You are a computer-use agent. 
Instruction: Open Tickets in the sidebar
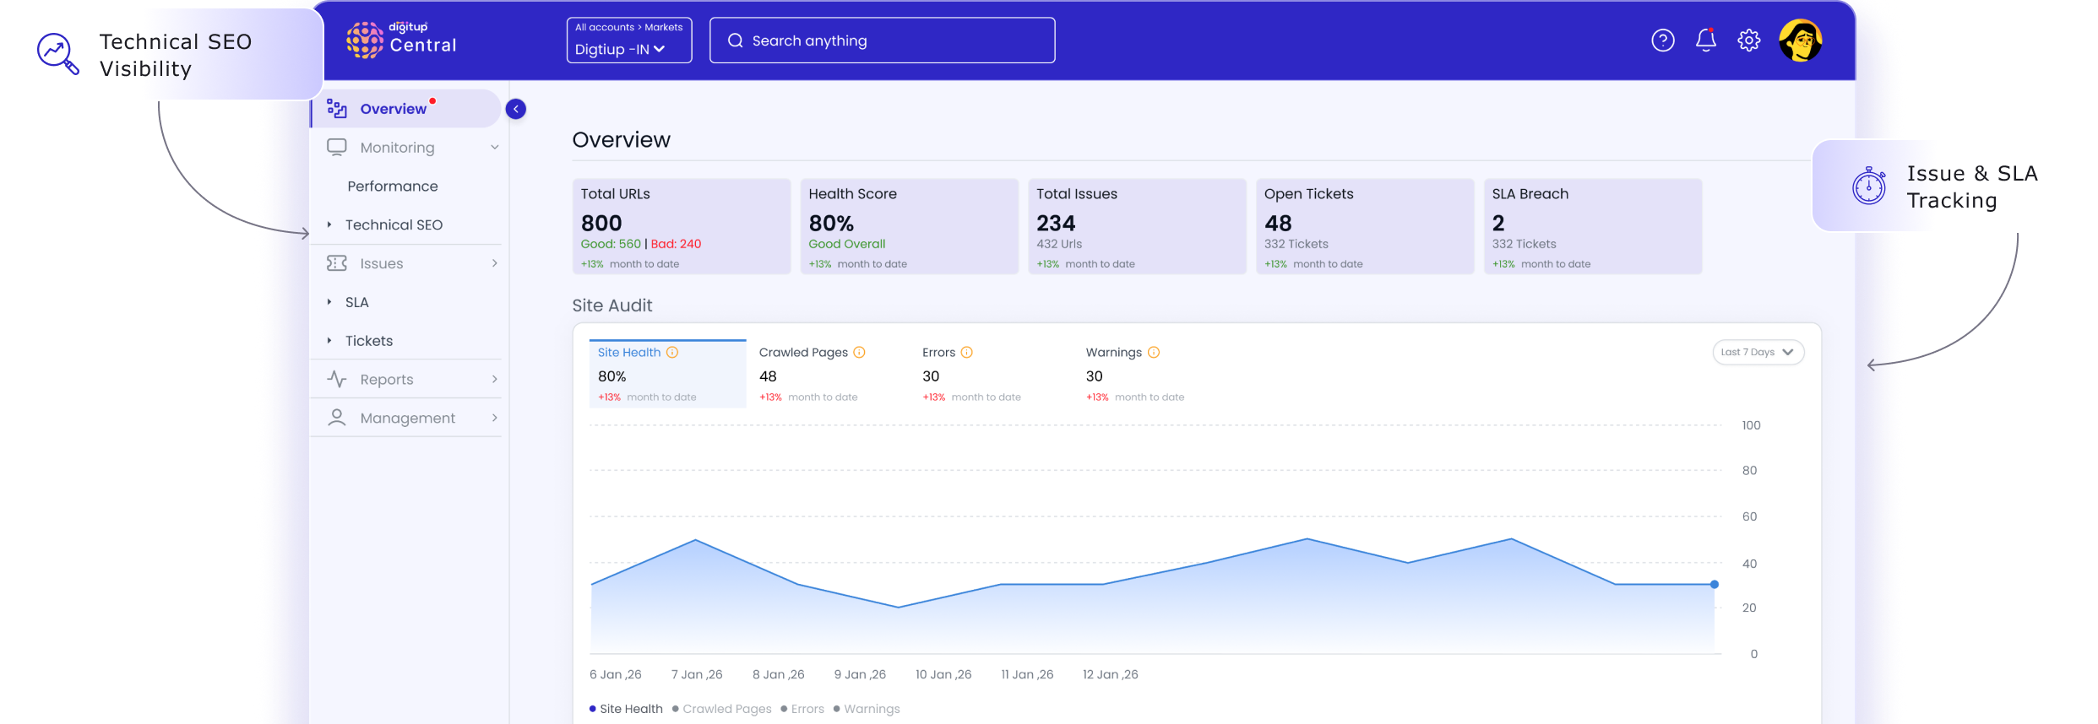pos(369,341)
